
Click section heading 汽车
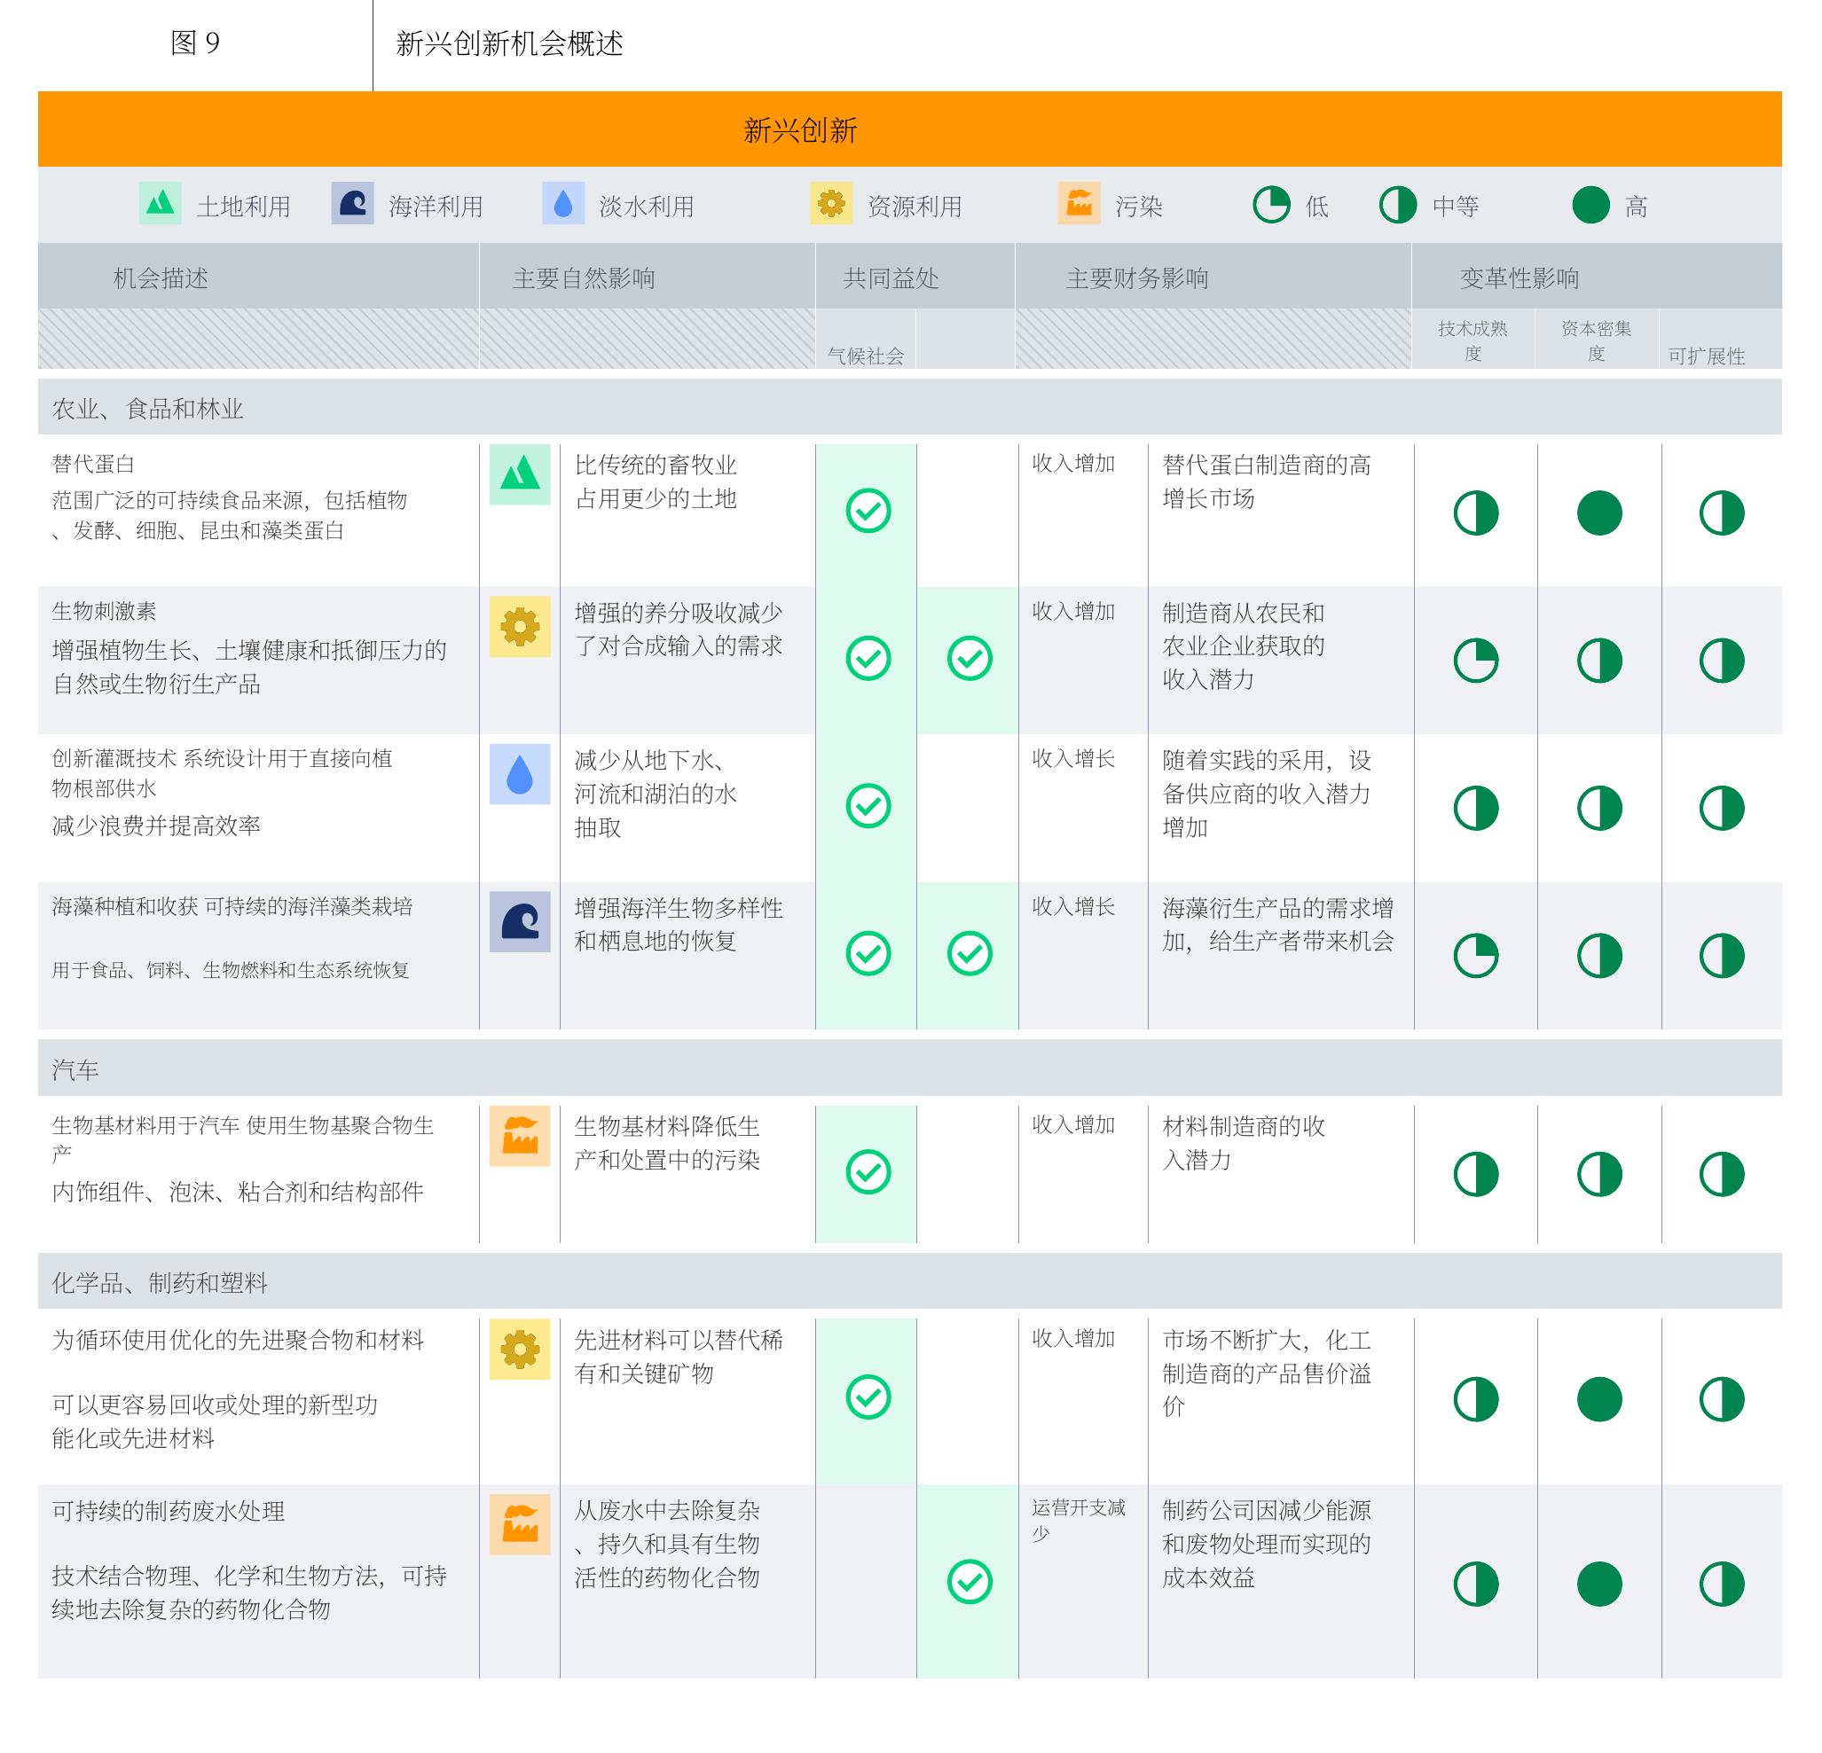pyautogui.click(x=75, y=1069)
